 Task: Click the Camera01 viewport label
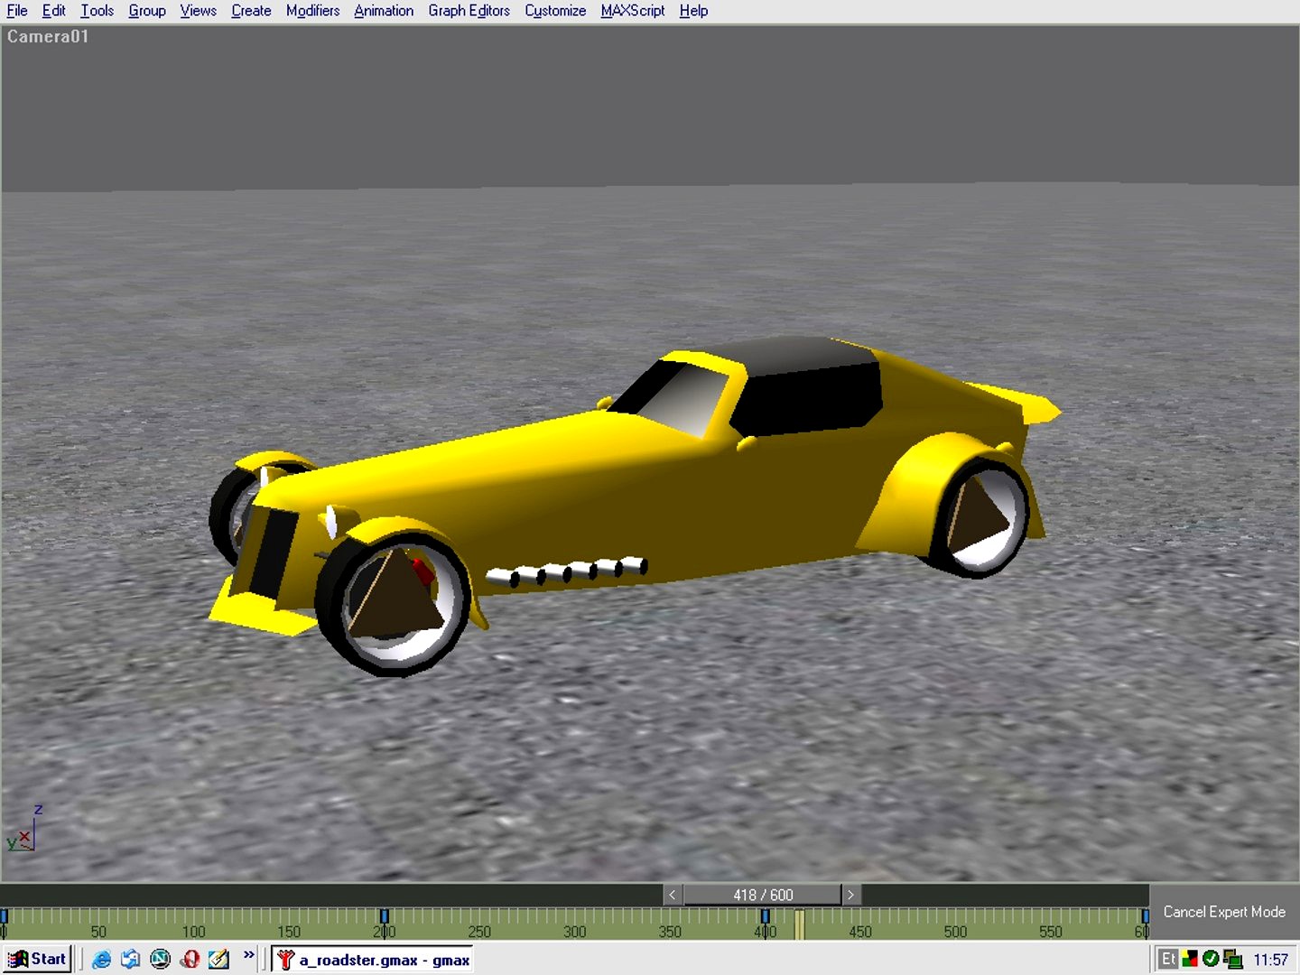coord(48,37)
